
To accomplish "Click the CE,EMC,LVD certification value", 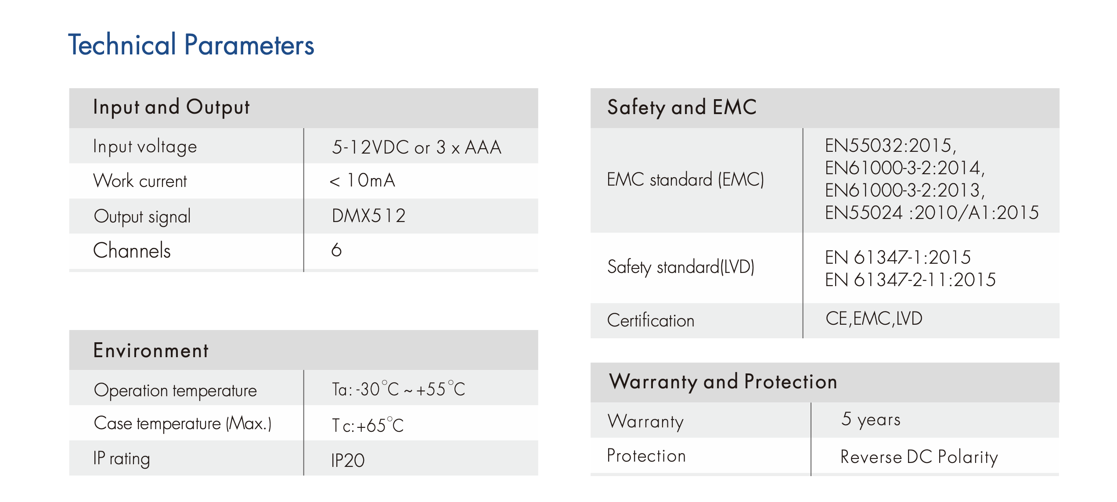I will (x=874, y=319).
